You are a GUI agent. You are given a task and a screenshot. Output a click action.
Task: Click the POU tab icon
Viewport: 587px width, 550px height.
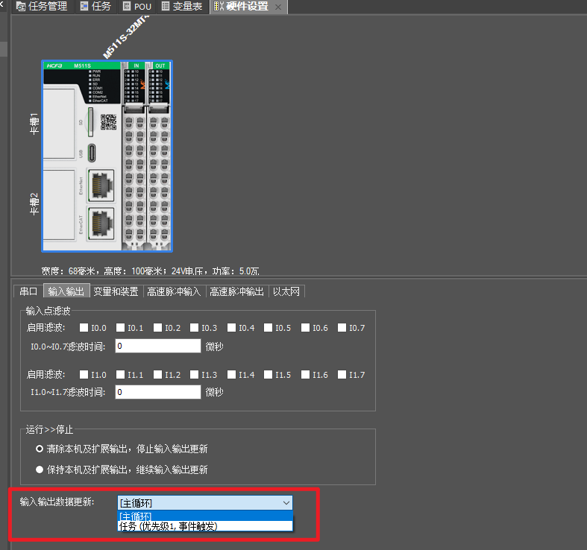(x=127, y=7)
